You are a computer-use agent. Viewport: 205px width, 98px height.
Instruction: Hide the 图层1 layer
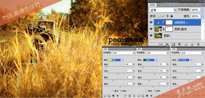(x=151, y=36)
